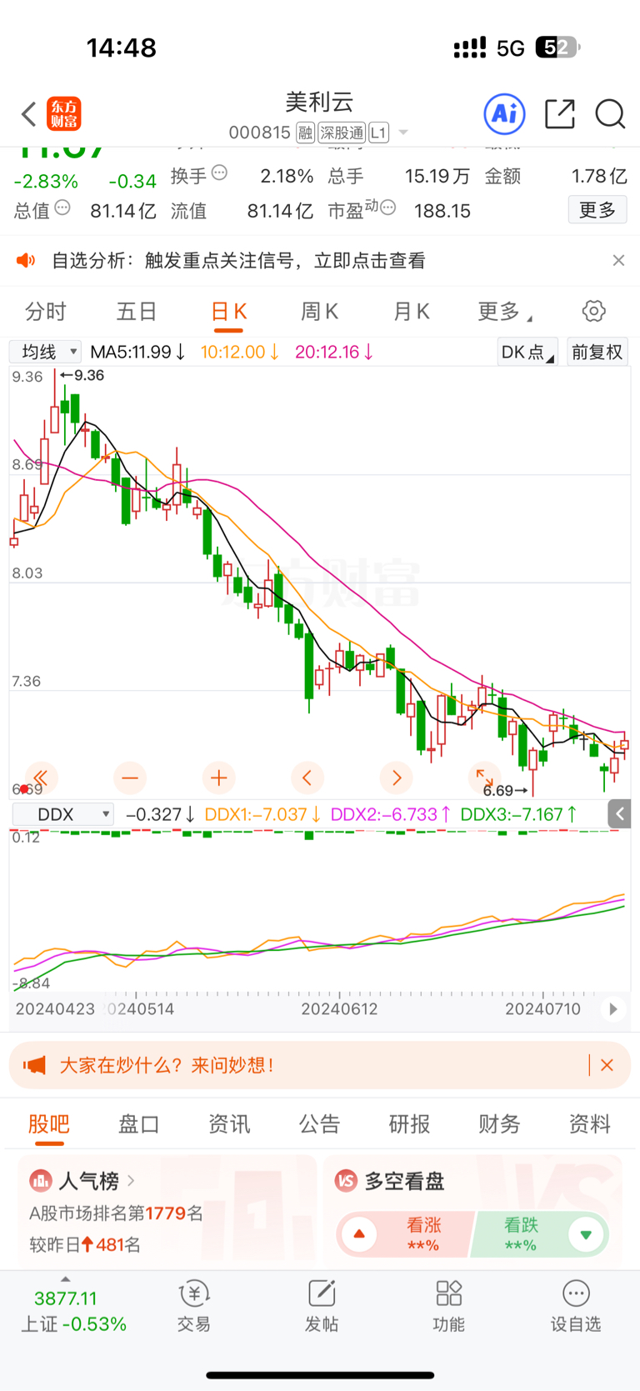Open the 公告 tab
The height and width of the screenshot is (1391, 640).
(x=319, y=1124)
